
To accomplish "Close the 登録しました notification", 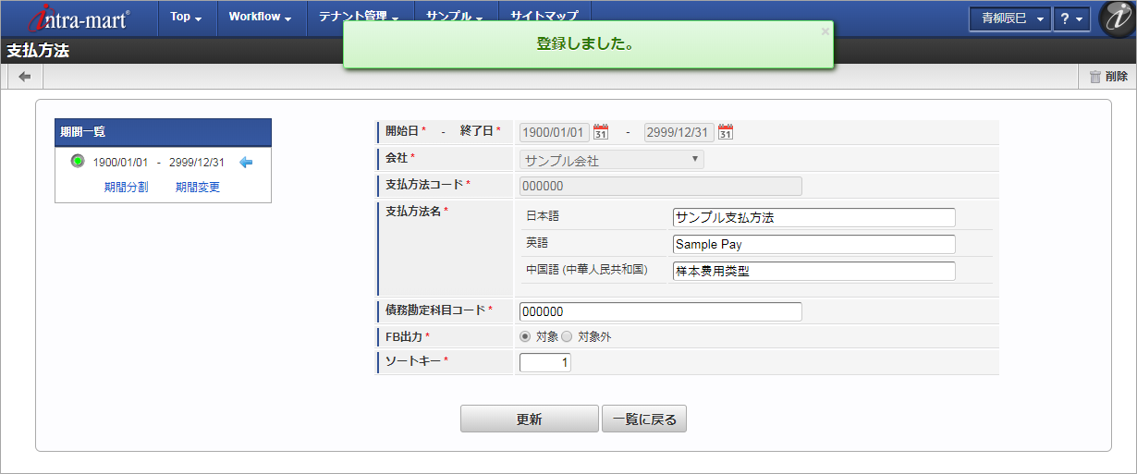I will (x=825, y=30).
